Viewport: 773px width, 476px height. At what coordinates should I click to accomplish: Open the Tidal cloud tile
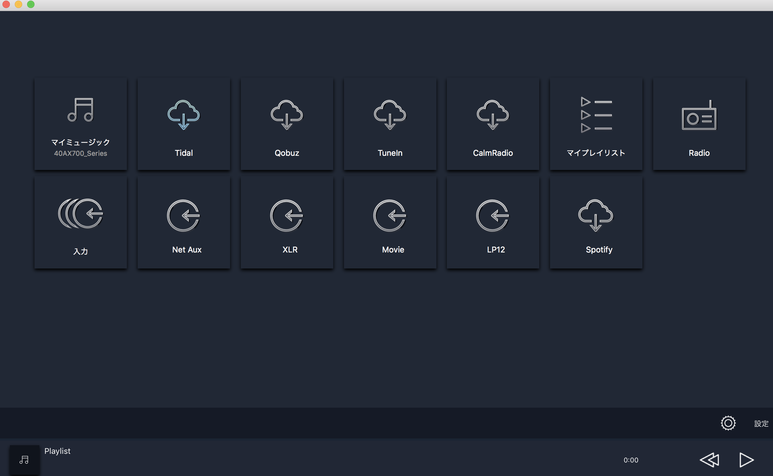pyautogui.click(x=184, y=124)
